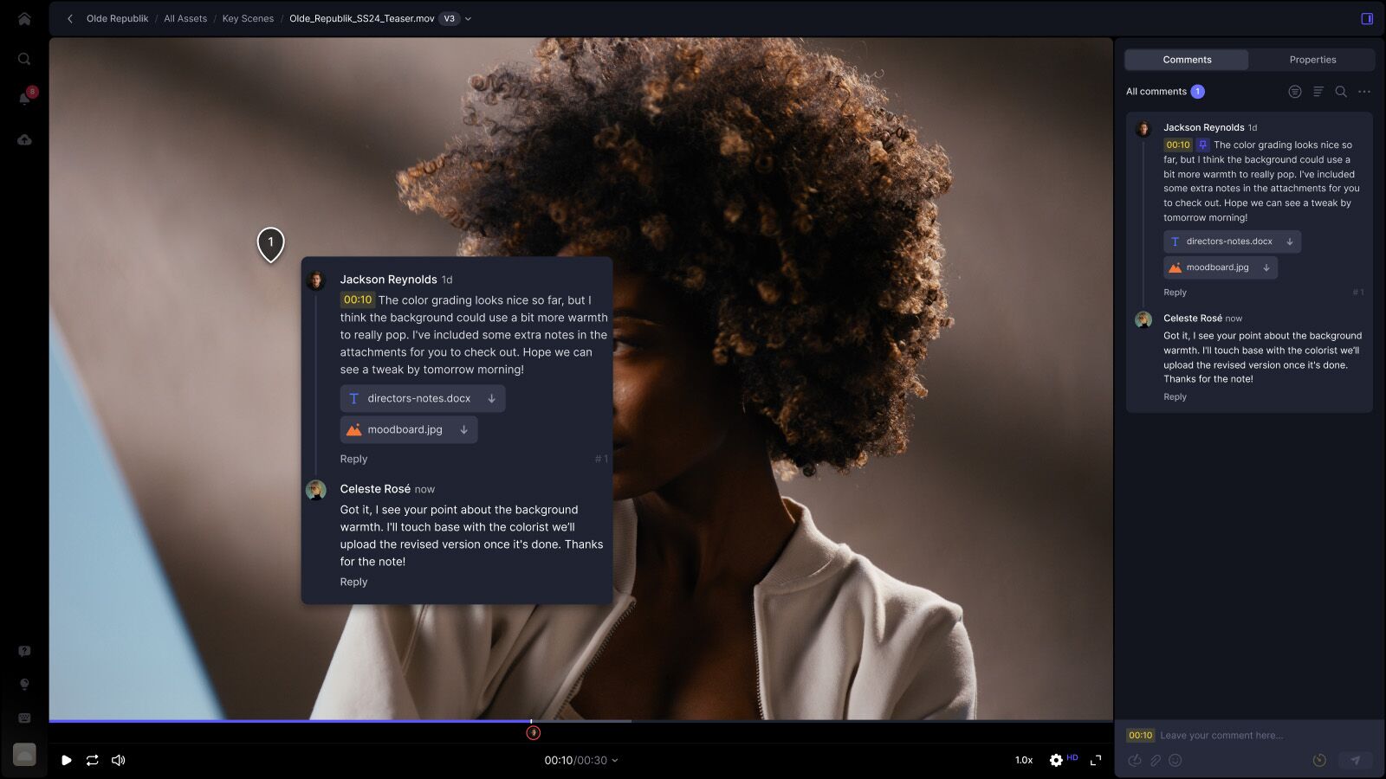Switch to the Properties tab
Image resolution: width=1386 pixels, height=779 pixels.
(x=1312, y=60)
